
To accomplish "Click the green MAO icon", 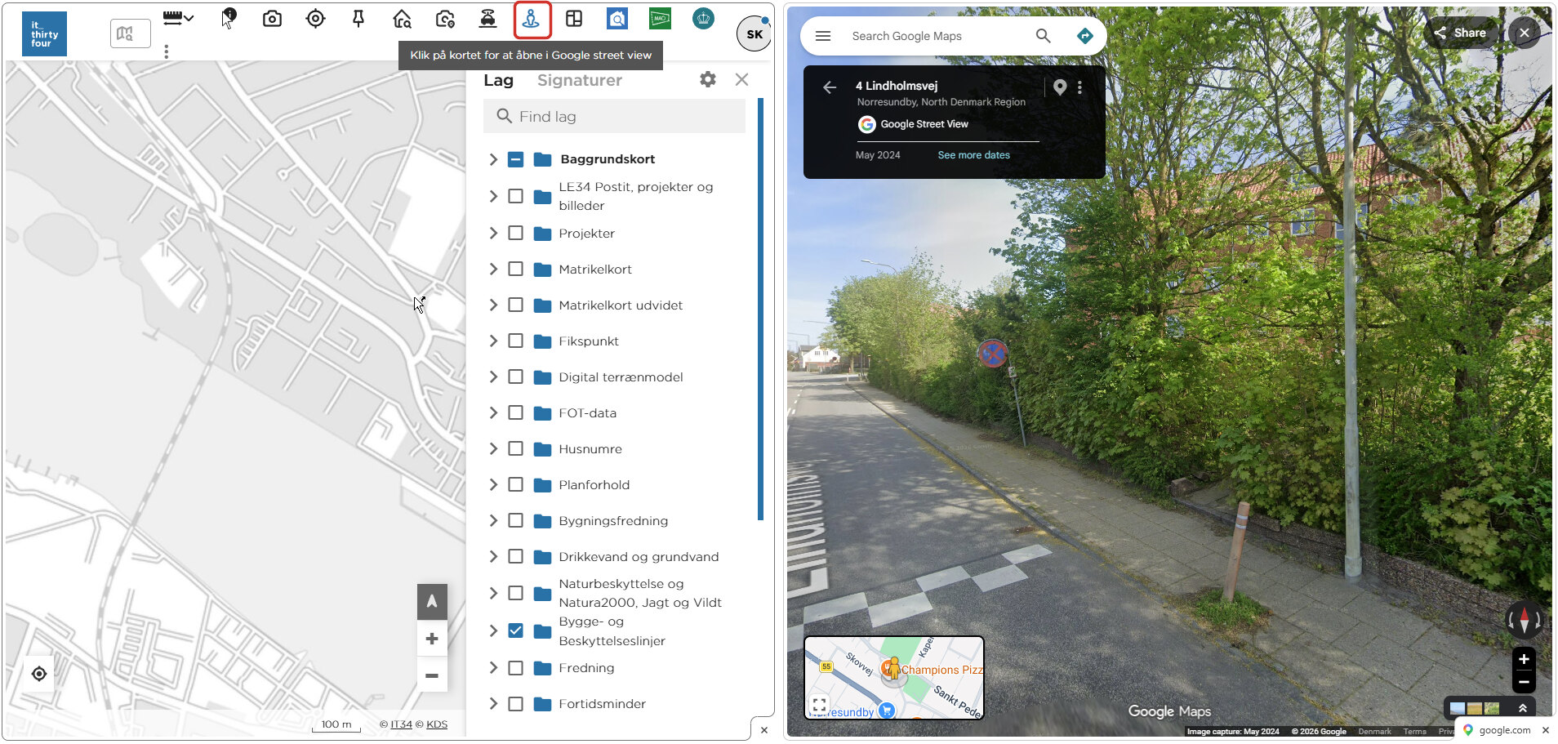I will 660,18.
